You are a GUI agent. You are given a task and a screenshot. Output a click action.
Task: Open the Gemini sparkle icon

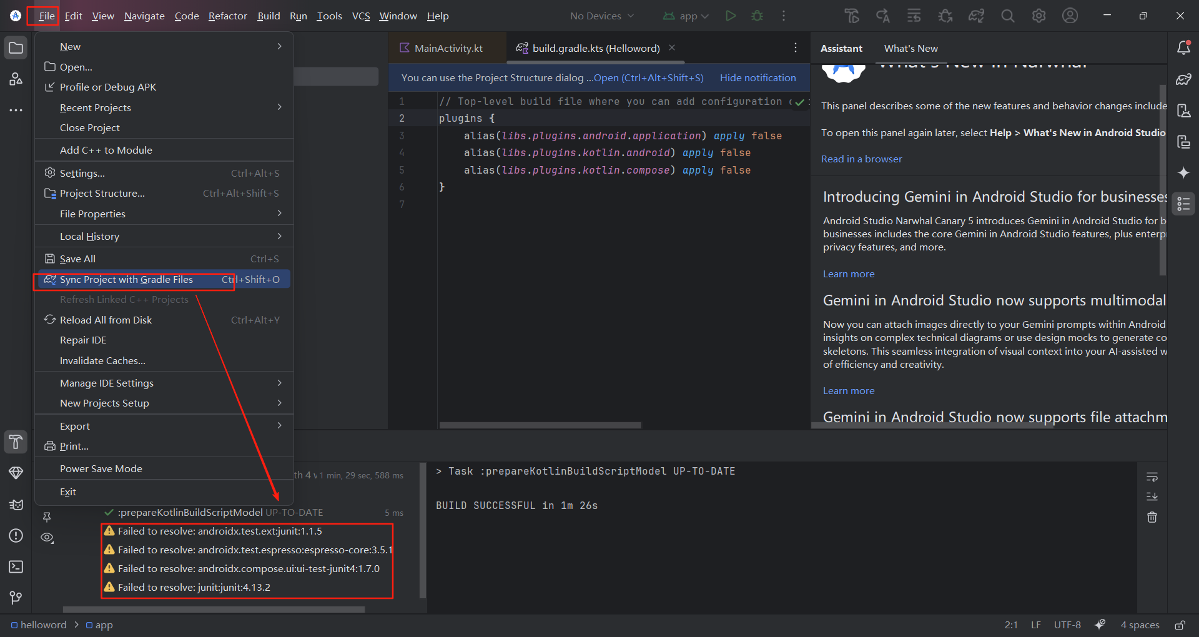(1183, 173)
